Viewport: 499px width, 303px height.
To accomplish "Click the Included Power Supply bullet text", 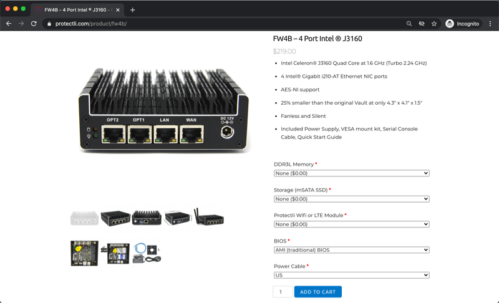I will 349,133.
